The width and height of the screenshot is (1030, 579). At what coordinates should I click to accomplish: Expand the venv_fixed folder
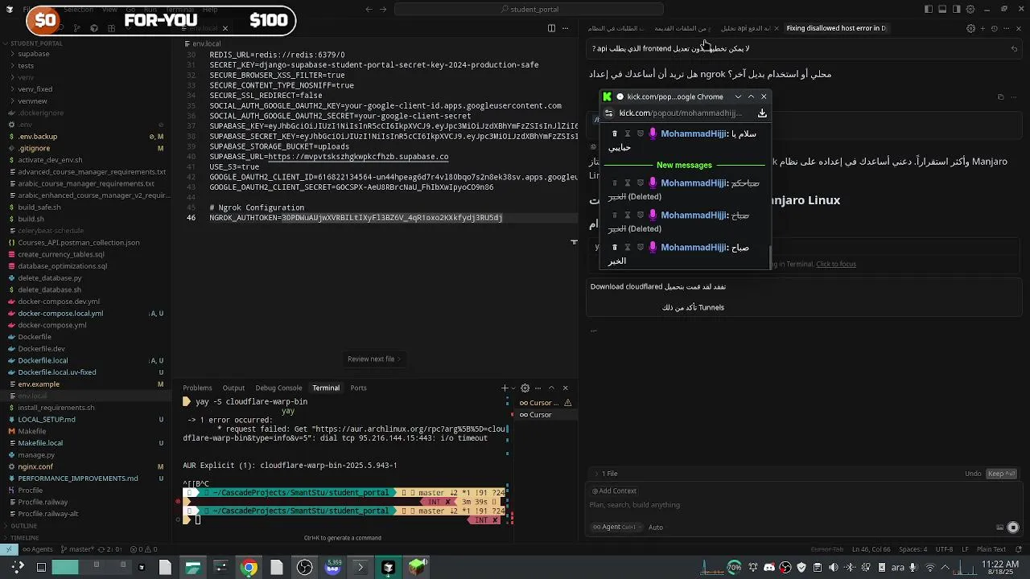[x=35, y=89]
